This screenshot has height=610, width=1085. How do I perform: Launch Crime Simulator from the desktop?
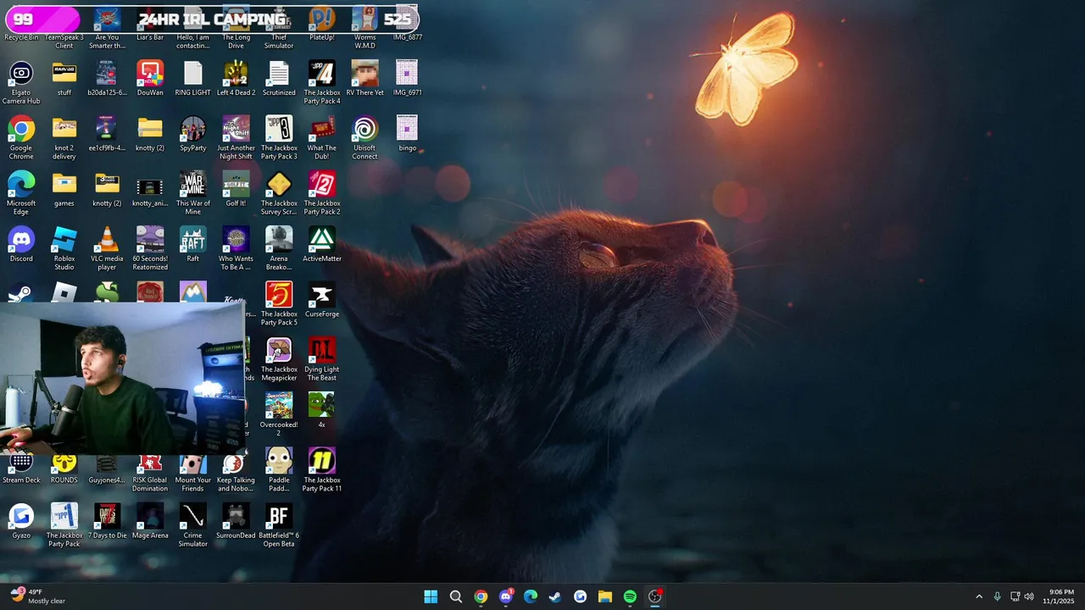point(192,525)
